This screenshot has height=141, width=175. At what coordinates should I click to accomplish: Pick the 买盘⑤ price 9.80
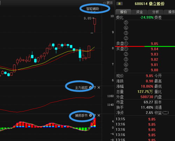(x=154, y=70)
